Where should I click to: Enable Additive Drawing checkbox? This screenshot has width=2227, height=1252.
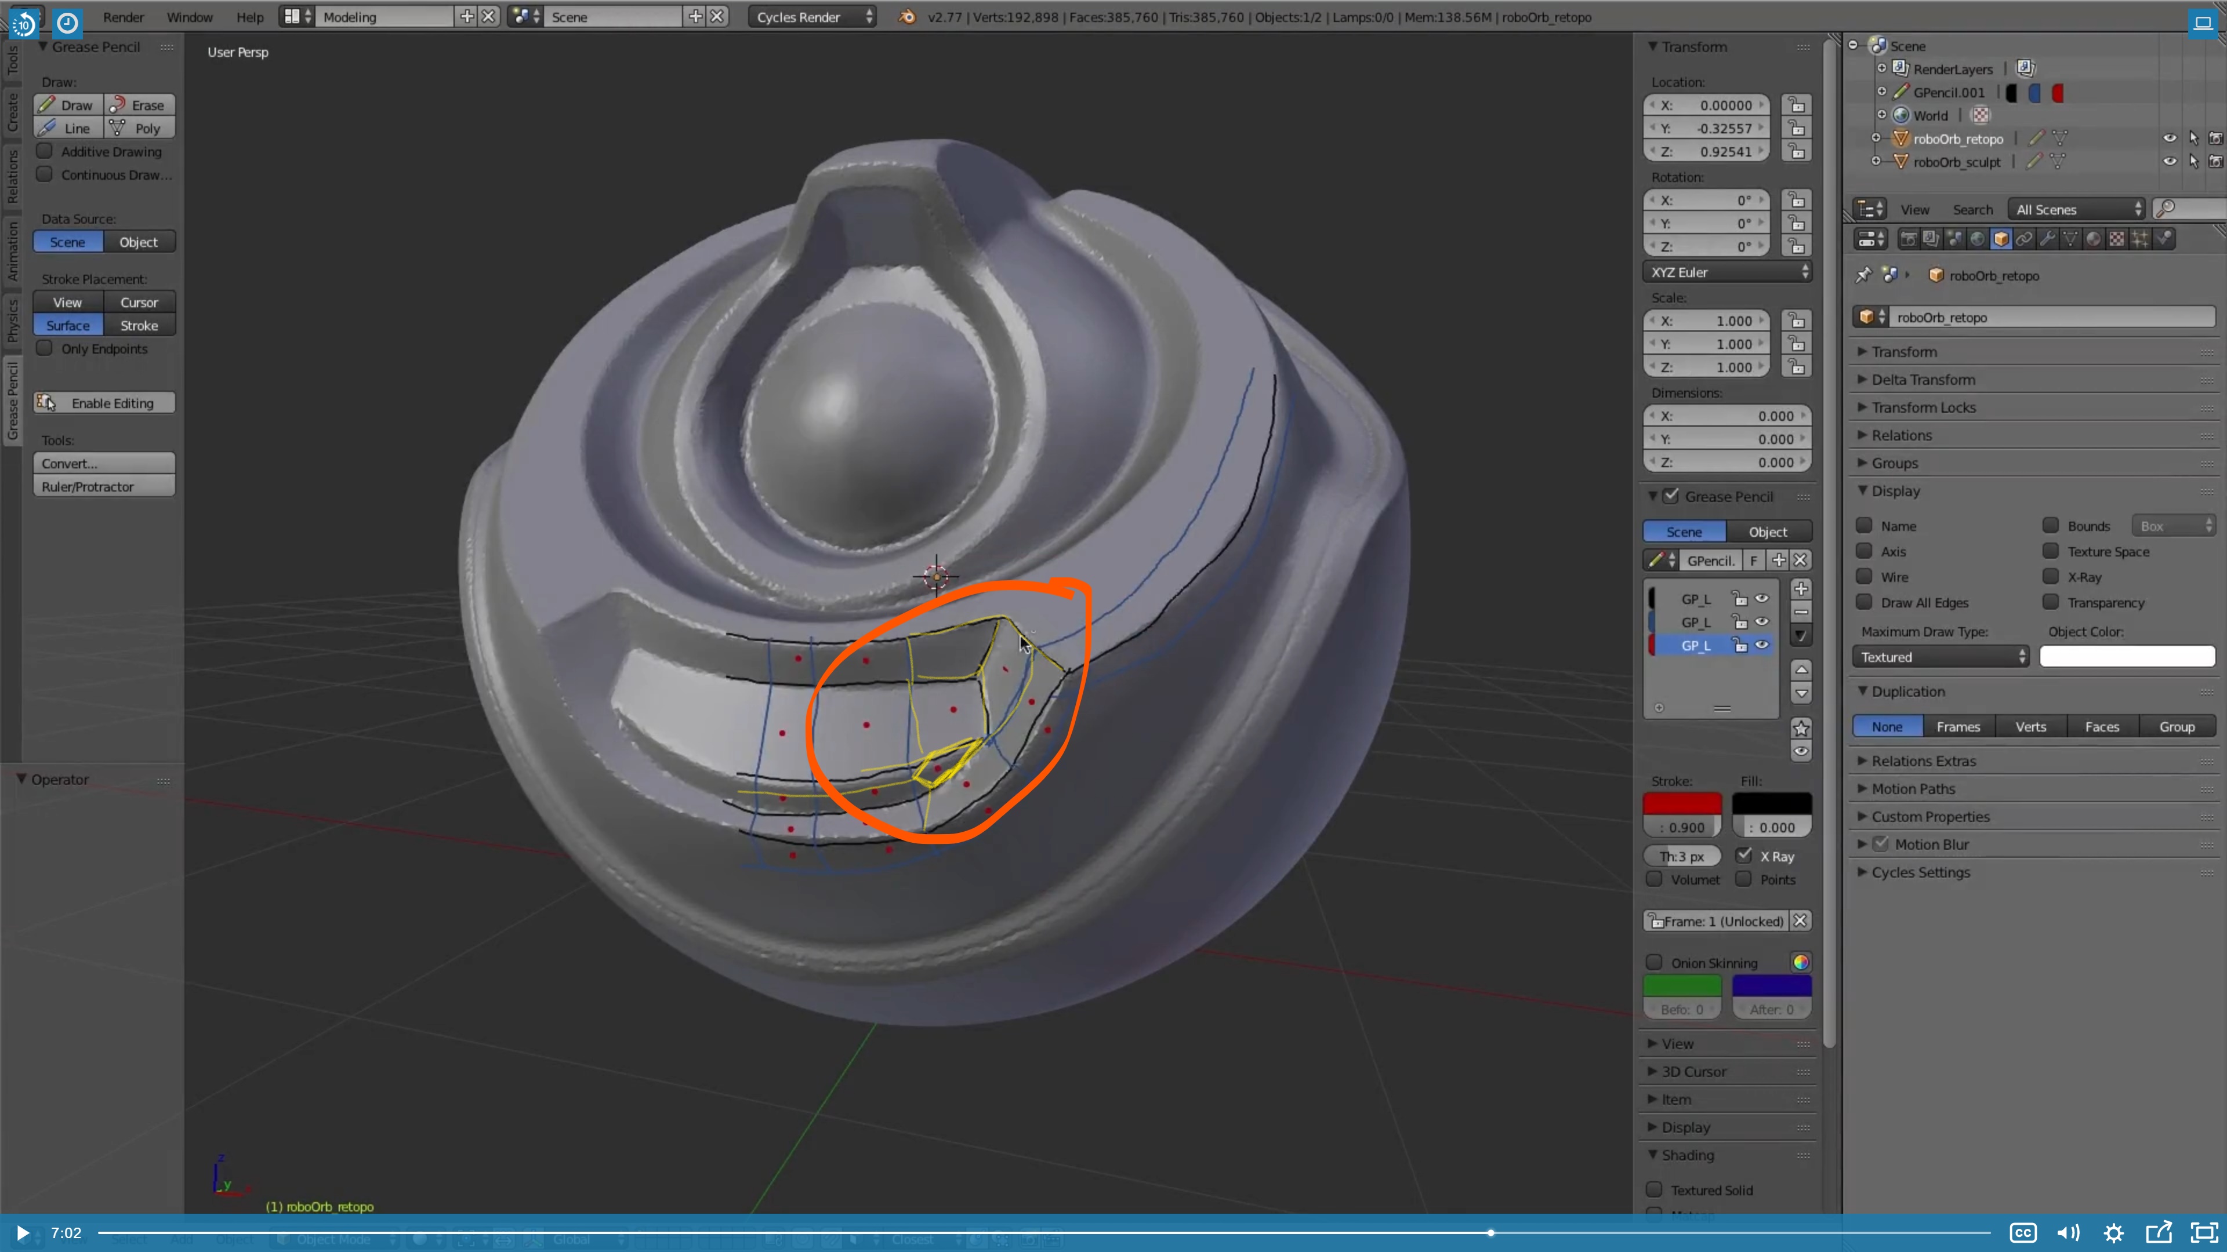(45, 151)
